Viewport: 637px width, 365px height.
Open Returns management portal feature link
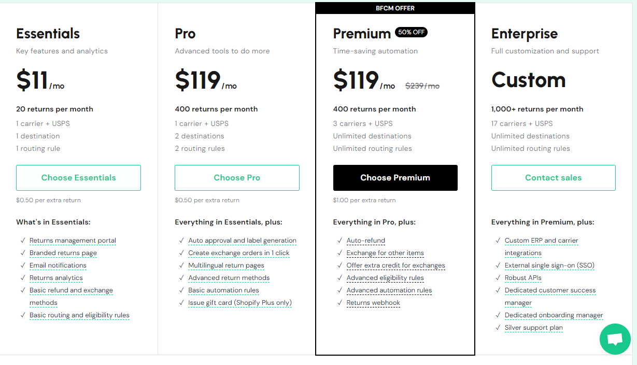(73, 241)
